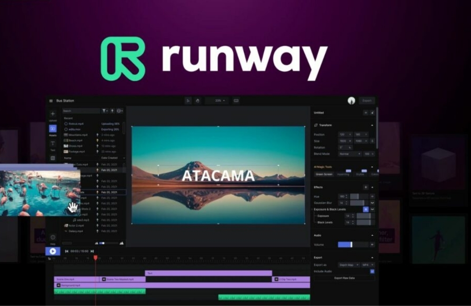Collapse the Effects section
Viewport: 471px width, 306px height.
point(372,187)
